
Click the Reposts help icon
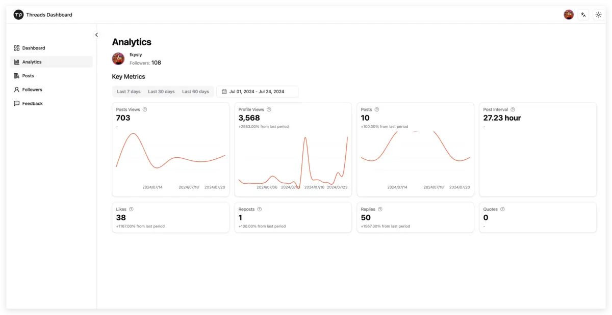click(259, 209)
